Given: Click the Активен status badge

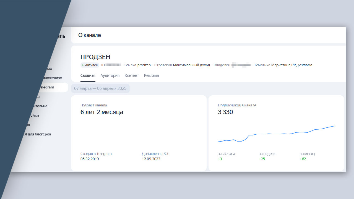Looking at the screenshot, I should 90,65.
